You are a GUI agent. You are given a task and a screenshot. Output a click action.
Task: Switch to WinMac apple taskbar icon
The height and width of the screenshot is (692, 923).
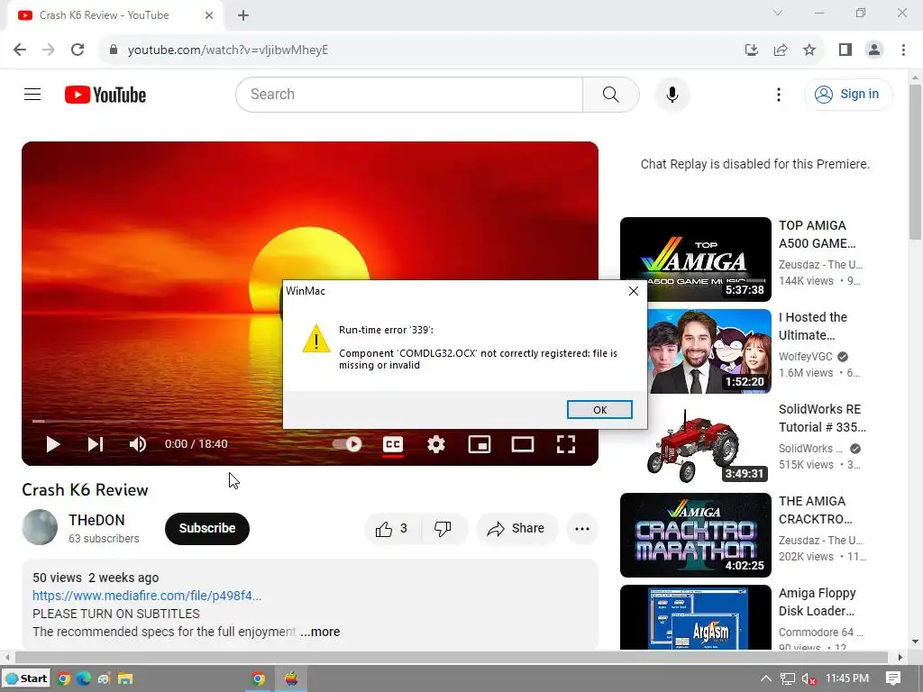click(x=291, y=678)
